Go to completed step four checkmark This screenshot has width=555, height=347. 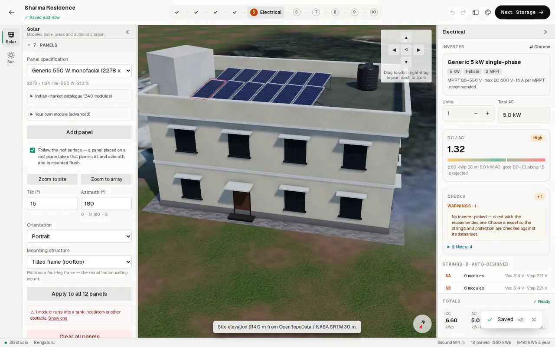[235, 13]
